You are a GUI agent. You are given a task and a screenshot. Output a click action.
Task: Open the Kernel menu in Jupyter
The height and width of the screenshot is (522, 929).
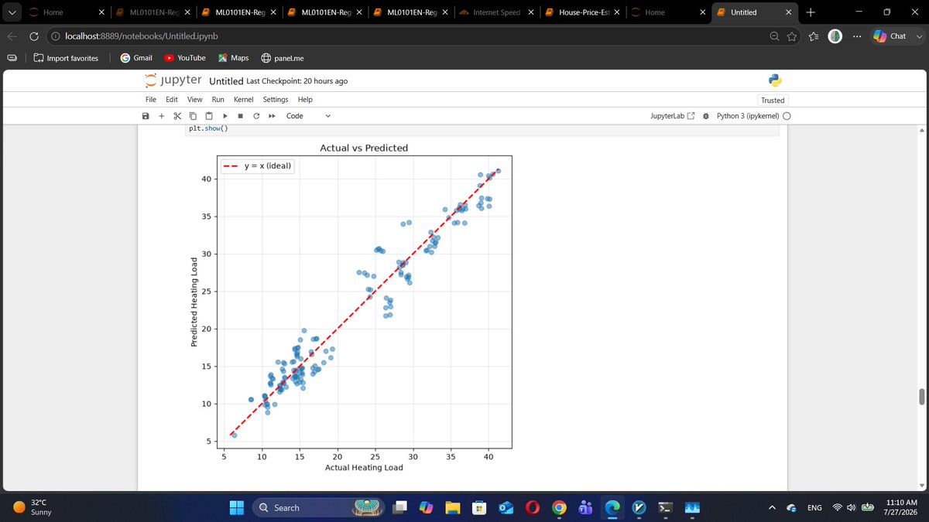point(244,100)
